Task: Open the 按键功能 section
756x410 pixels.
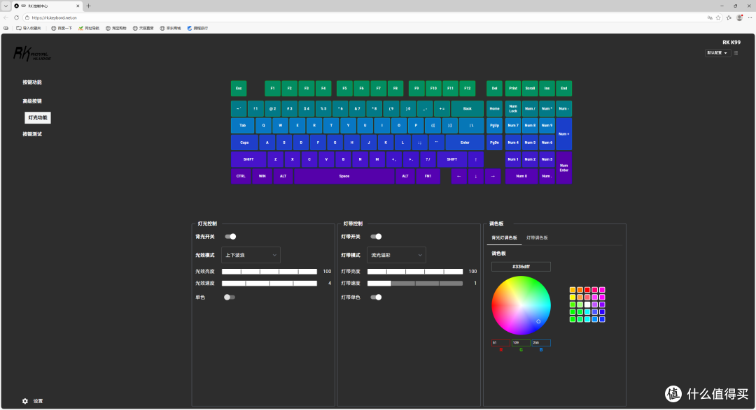Action: coord(31,82)
